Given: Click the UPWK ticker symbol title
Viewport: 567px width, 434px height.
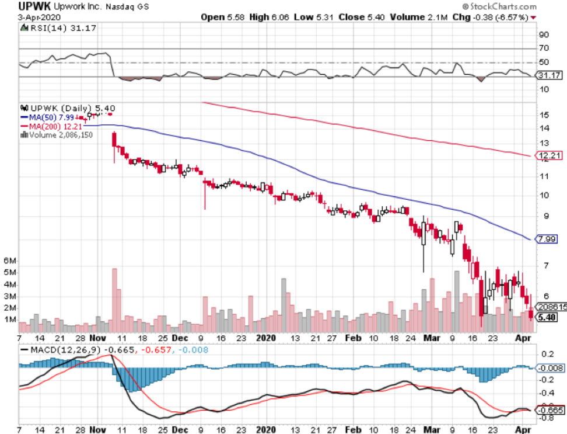Looking at the screenshot, I should tap(35, 6).
